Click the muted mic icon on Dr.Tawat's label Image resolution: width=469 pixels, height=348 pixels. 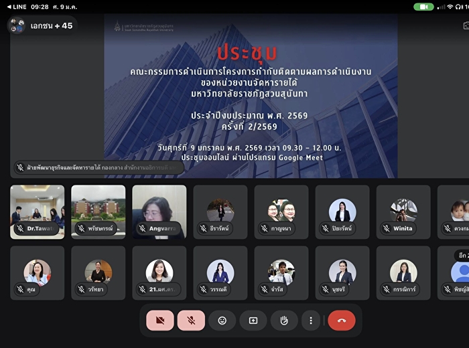tap(20, 228)
